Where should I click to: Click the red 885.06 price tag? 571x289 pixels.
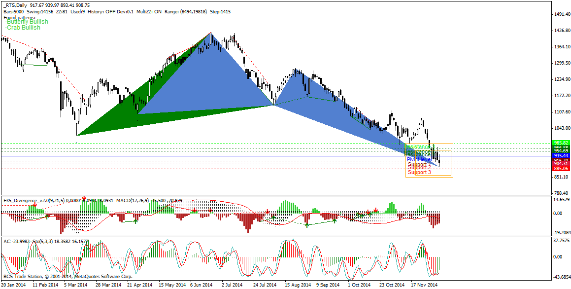tap(561, 168)
